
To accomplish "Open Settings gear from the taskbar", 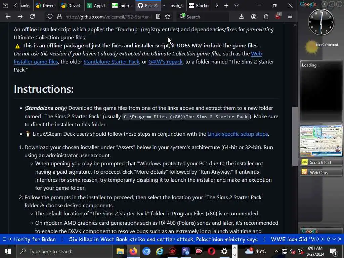I will pyautogui.click(x=224, y=251).
